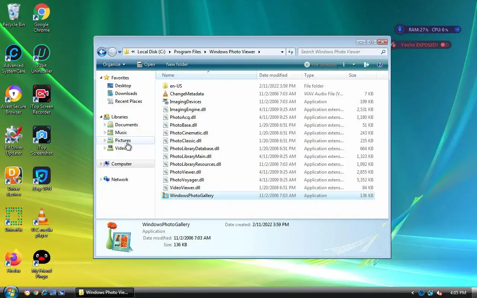Expand the Documents library node
This screenshot has width=477, height=298.
tap(105, 125)
